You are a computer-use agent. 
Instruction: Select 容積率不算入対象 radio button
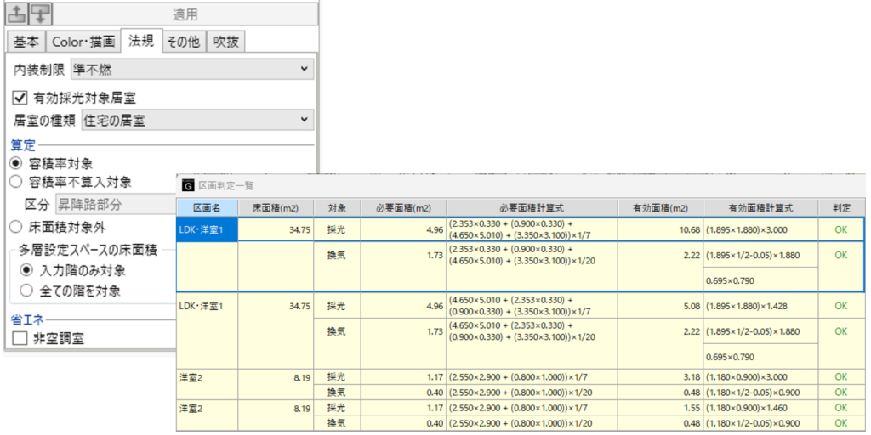tap(16, 182)
